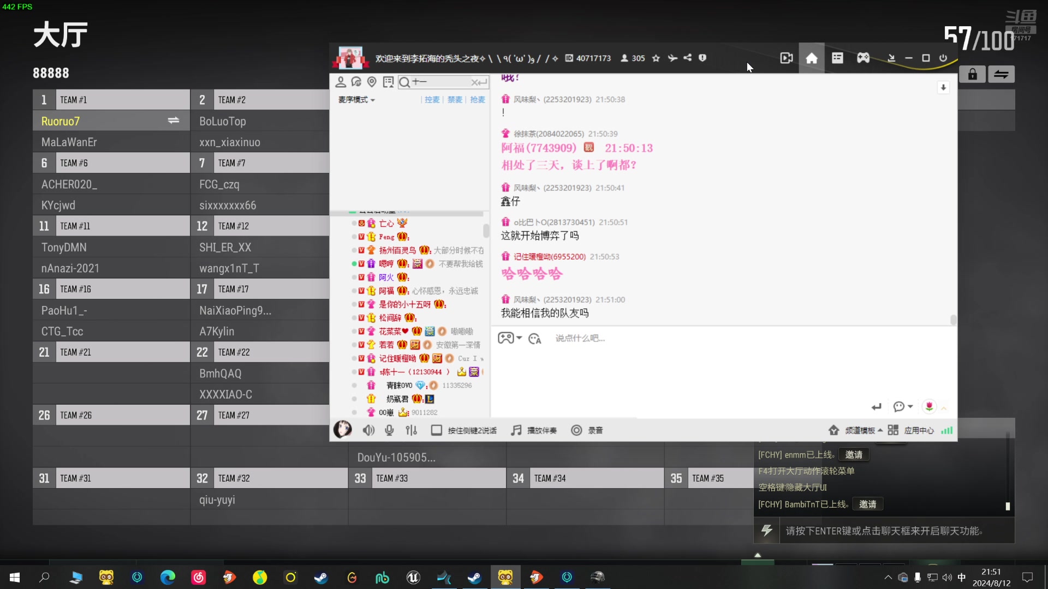Image resolution: width=1048 pixels, height=589 pixels.
Task: Expand arrow beside flower icon
Action: [944, 407]
